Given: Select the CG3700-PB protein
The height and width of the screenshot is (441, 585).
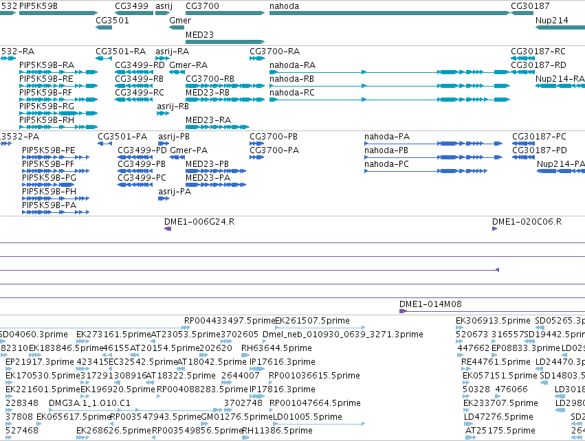Looking at the screenshot, I should tap(256, 144).
